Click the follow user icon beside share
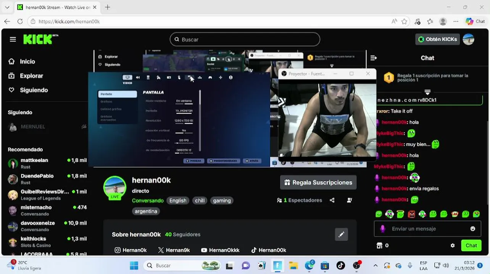The image size is (490, 274). tap(349, 200)
